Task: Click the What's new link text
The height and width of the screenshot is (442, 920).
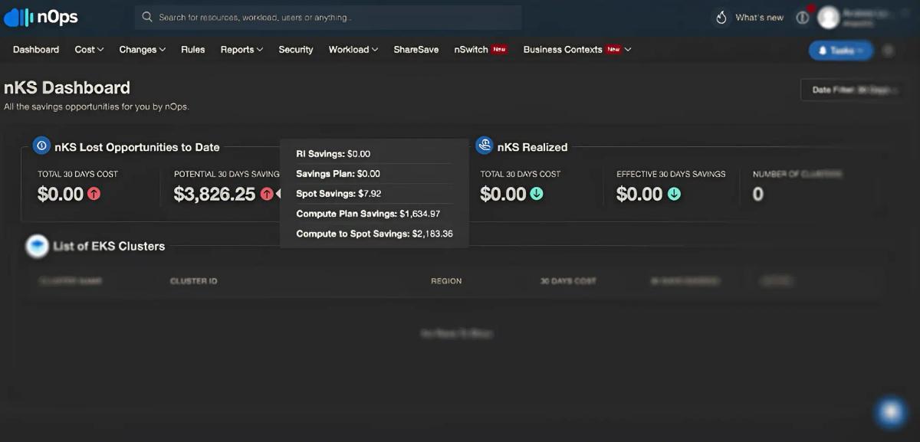Action: point(760,18)
